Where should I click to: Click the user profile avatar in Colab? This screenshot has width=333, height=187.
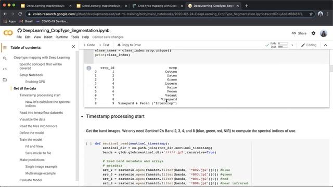pyautogui.click(x=324, y=33)
